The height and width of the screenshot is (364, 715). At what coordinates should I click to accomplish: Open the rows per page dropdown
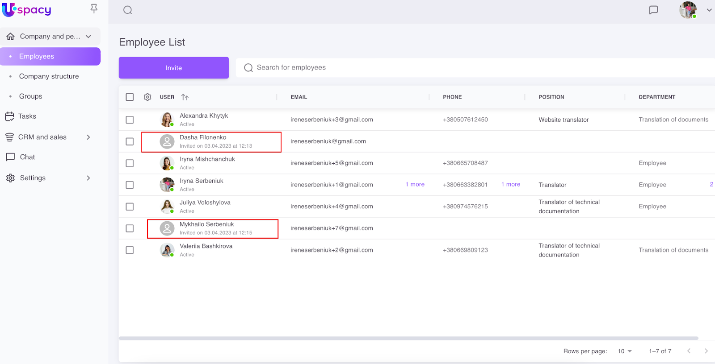point(625,351)
